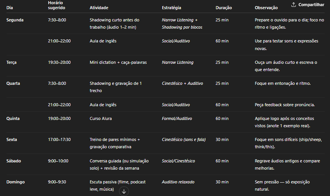330x196 pixels.
Task: Click the scroll-to-bottom arrow button
Action: point(124,191)
